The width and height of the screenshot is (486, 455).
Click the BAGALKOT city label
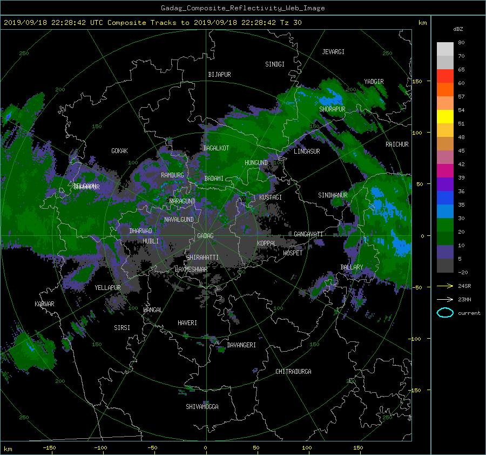click(216, 148)
